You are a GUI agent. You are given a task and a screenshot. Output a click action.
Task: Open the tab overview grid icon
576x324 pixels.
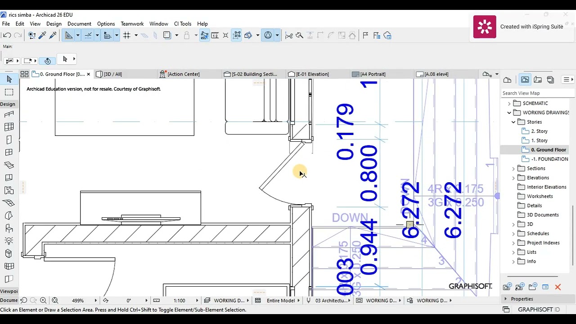click(24, 74)
